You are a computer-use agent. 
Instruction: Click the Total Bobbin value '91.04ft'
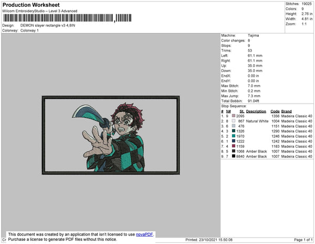click(x=254, y=101)
